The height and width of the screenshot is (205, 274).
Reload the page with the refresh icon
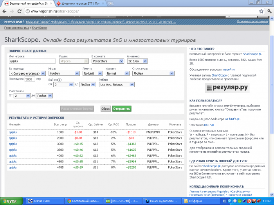(20, 11)
